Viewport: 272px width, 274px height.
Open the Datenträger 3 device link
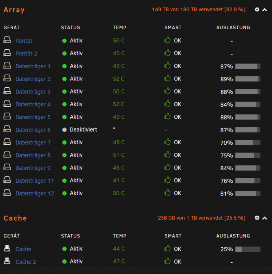point(33,92)
